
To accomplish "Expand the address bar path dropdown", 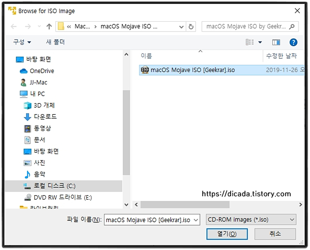I will 181,27.
